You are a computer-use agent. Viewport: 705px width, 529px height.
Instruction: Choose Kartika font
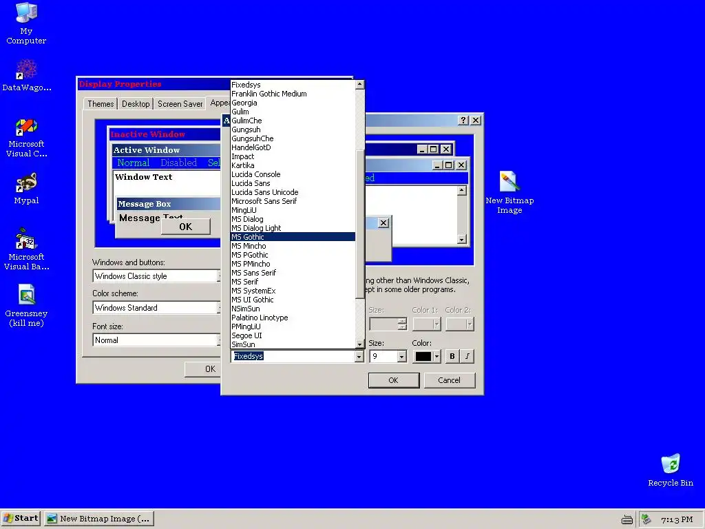[x=293, y=165]
